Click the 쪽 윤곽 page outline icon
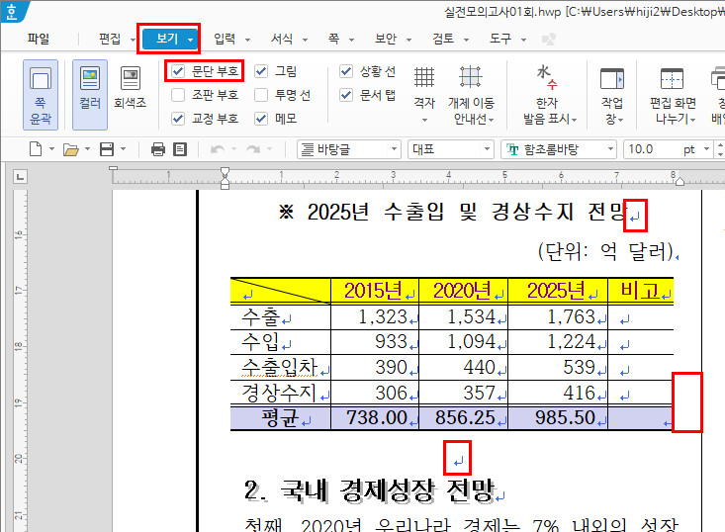Screen dimensions: 725x532 point(41,94)
